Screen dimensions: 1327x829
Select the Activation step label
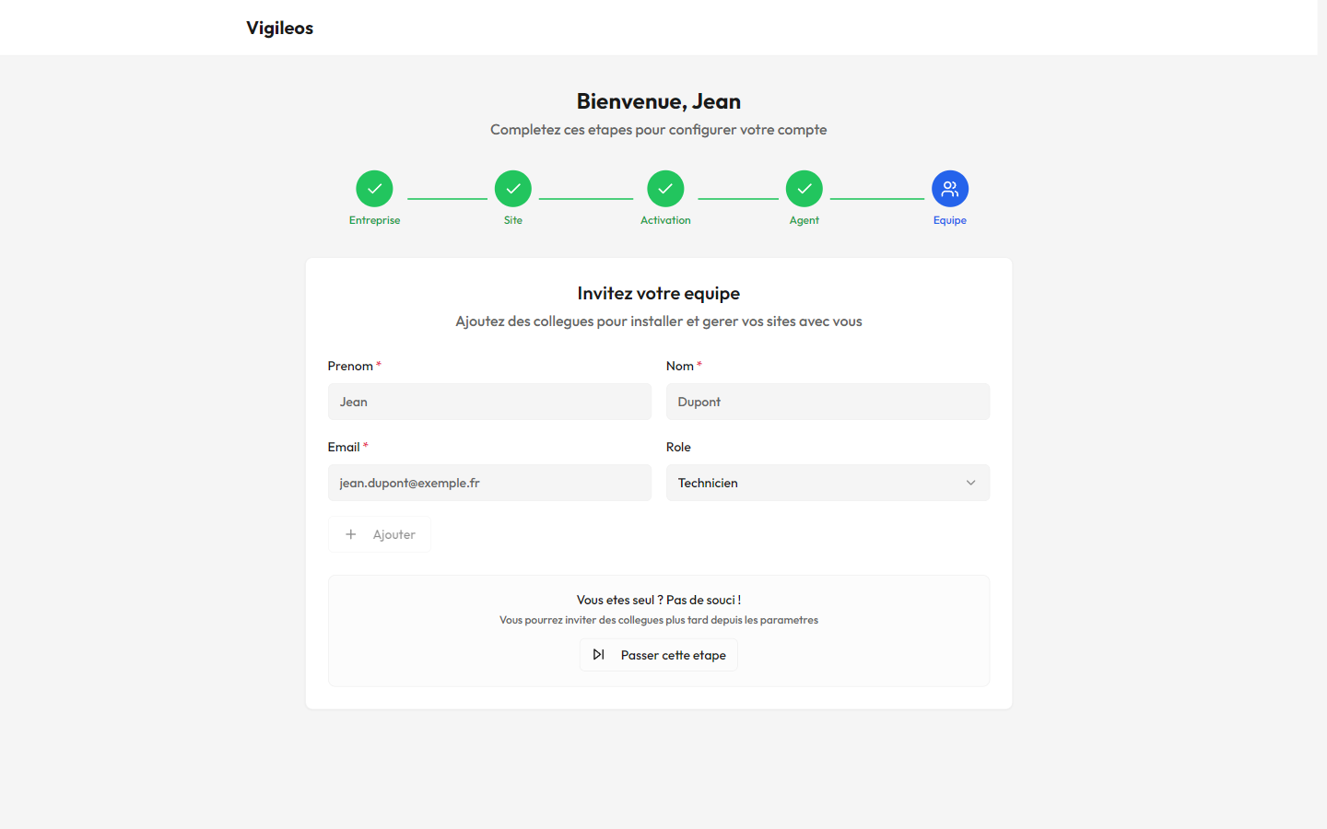click(665, 220)
